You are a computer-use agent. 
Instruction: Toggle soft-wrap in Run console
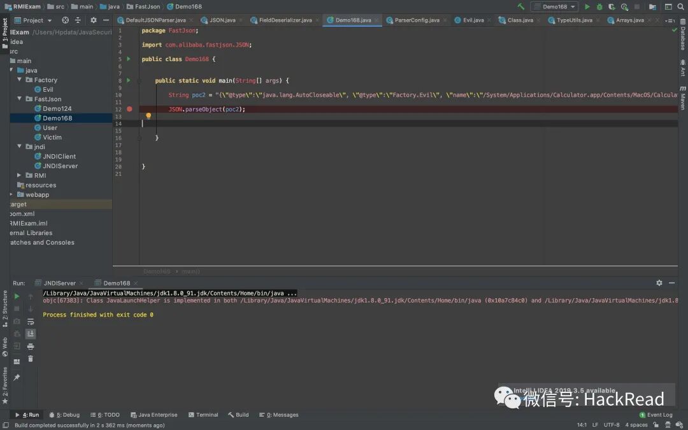[x=31, y=322]
